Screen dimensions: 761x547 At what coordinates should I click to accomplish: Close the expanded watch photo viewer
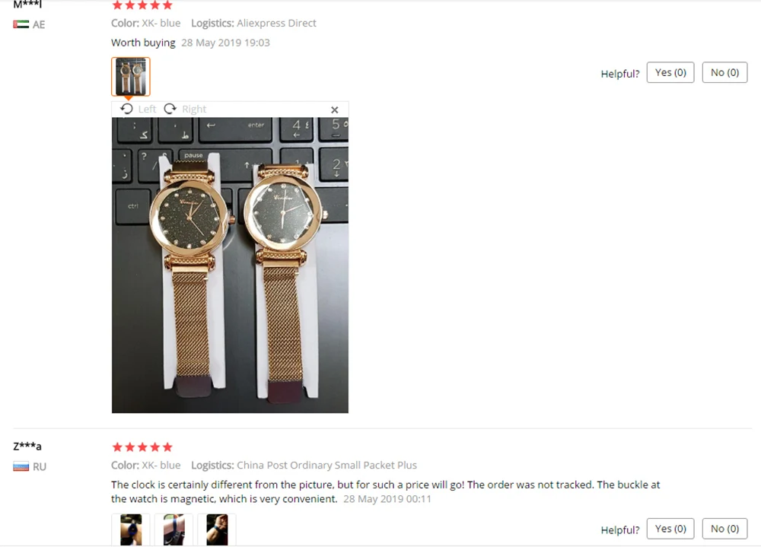point(334,110)
